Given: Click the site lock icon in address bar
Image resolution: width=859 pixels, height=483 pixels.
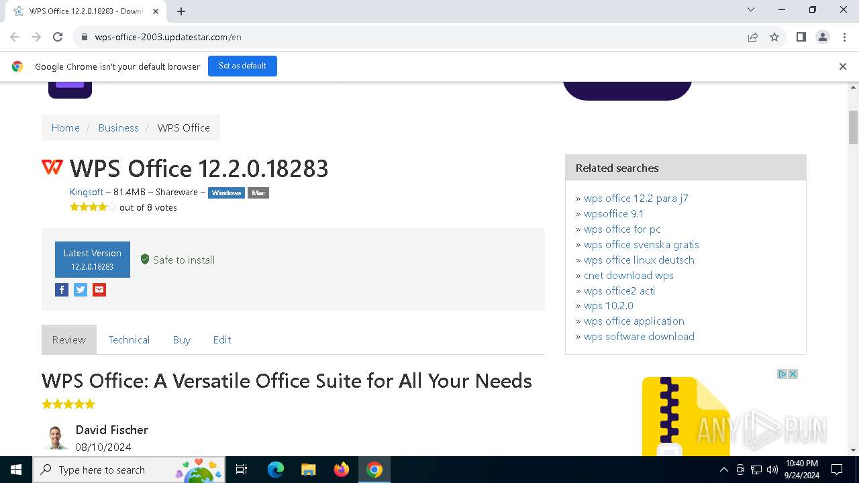Looking at the screenshot, I should click(x=85, y=37).
